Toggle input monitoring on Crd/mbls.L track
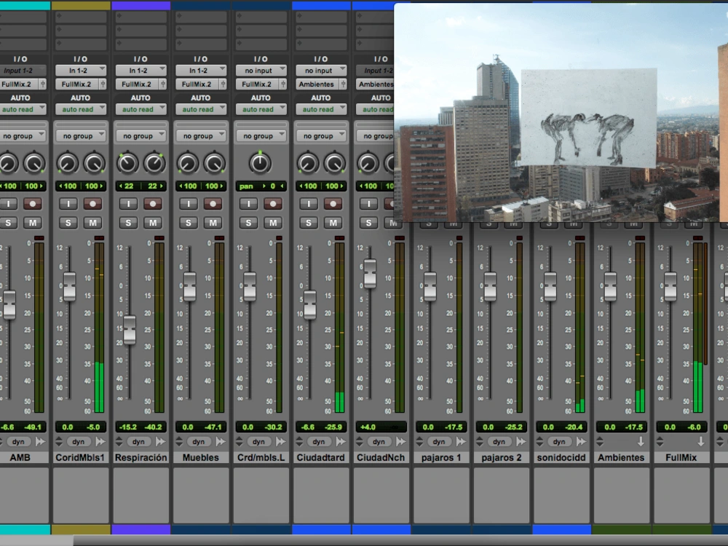 coord(248,204)
